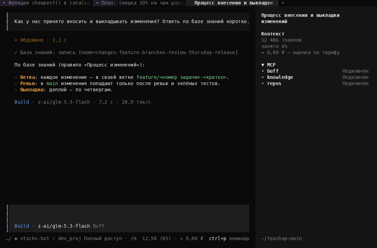Click Build label under the response
Screen dimensions: 377x248
22,102
